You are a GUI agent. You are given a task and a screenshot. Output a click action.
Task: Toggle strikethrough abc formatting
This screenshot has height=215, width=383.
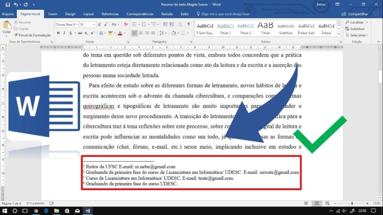coord(80,33)
